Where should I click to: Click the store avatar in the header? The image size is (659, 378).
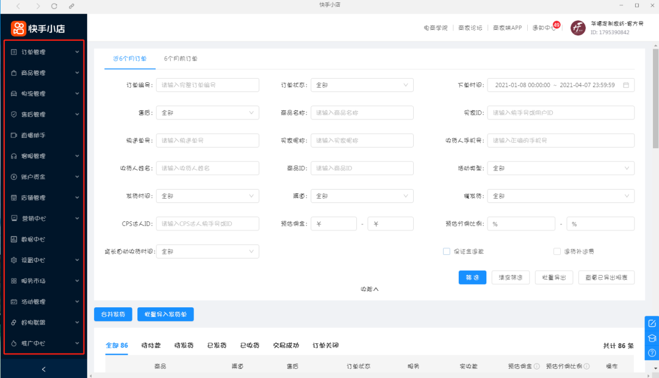[x=578, y=28]
